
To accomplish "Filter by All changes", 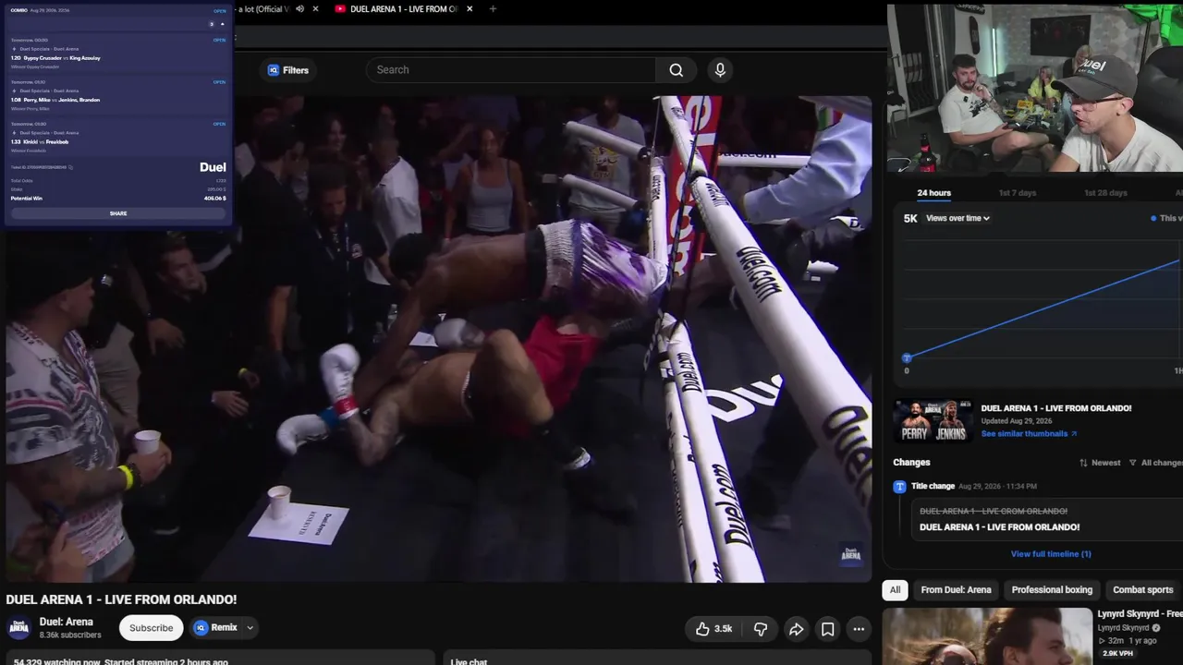I will pos(1156,463).
